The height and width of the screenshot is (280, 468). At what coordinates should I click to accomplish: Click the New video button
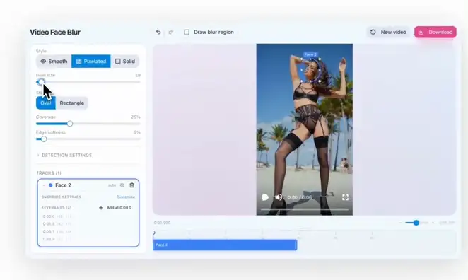(x=388, y=32)
